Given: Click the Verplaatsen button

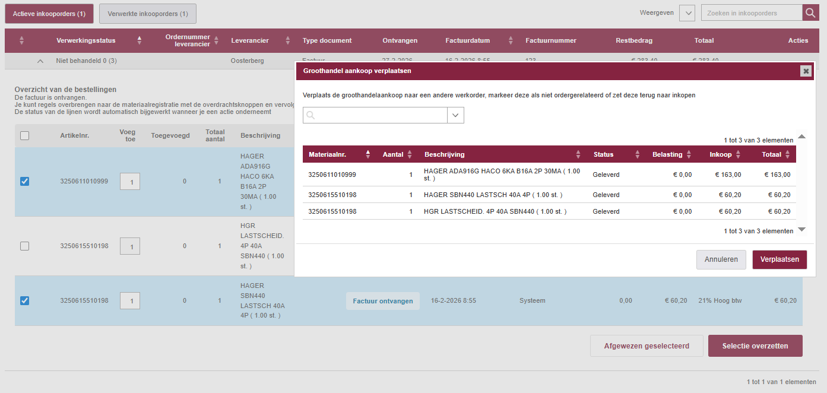Looking at the screenshot, I should (x=779, y=259).
